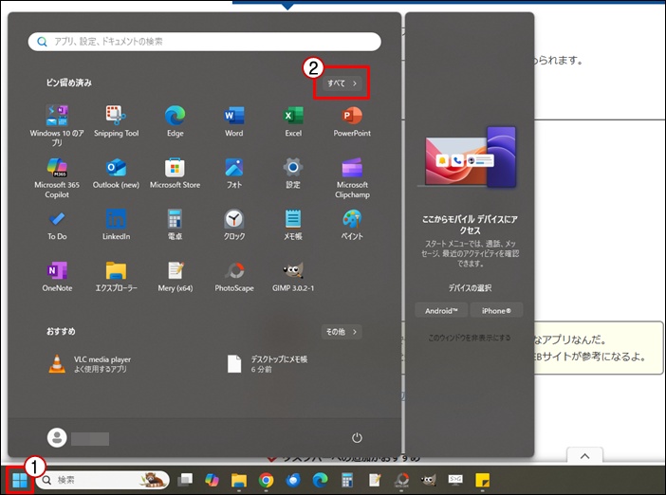Image resolution: width=666 pixels, height=495 pixels.
Task: Open Thunderbird icon on the taskbar
Action: pyautogui.click(x=293, y=480)
